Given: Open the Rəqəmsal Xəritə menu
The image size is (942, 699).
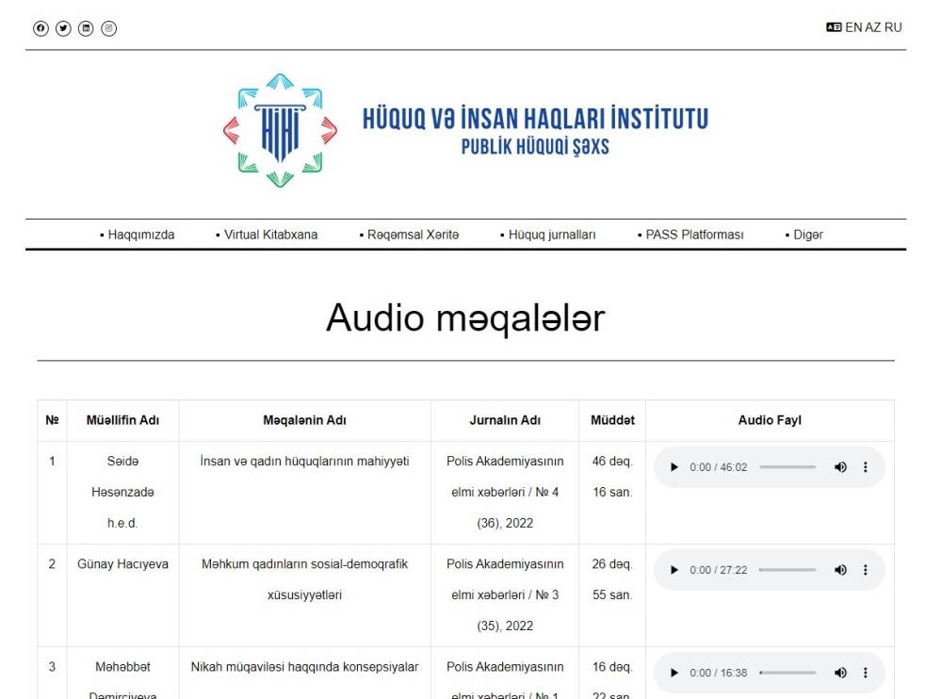Looking at the screenshot, I should pos(409,235).
